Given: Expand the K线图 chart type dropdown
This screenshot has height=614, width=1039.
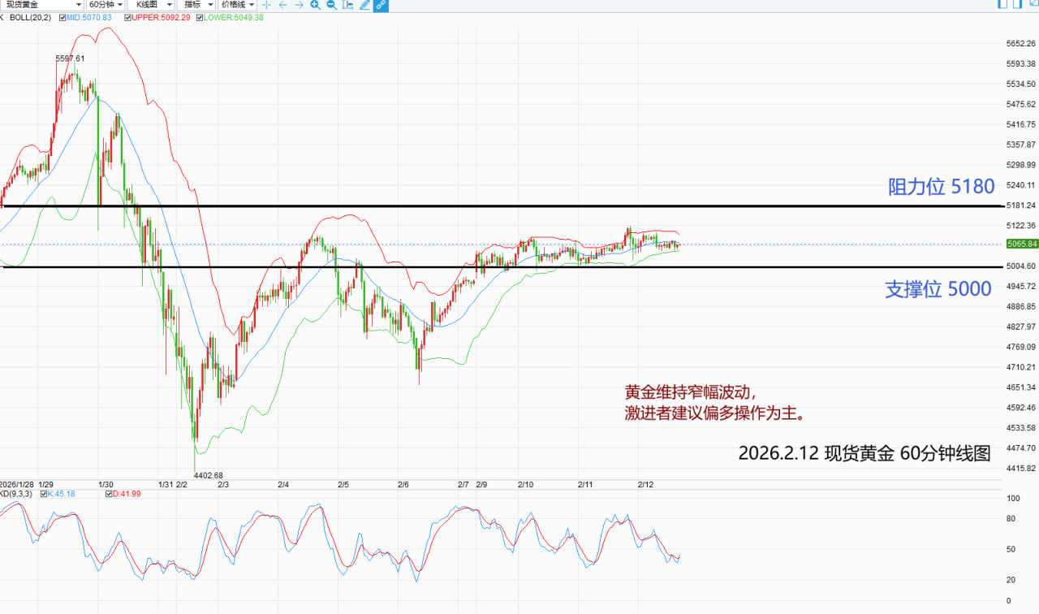Looking at the screenshot, I should tap(150, 5).
